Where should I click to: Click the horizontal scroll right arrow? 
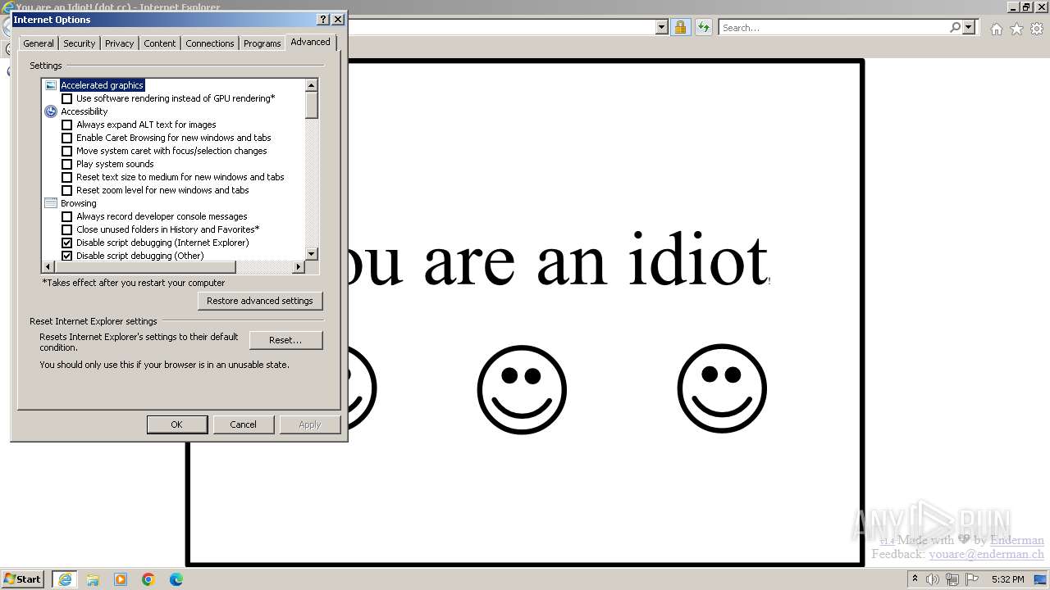point(299,267)
